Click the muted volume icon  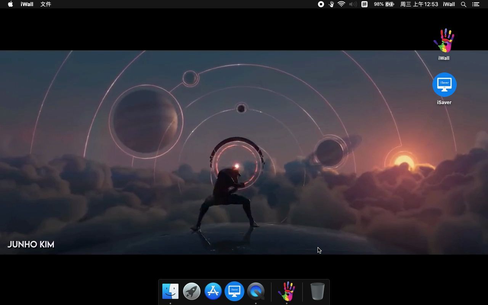coord(353,4)
